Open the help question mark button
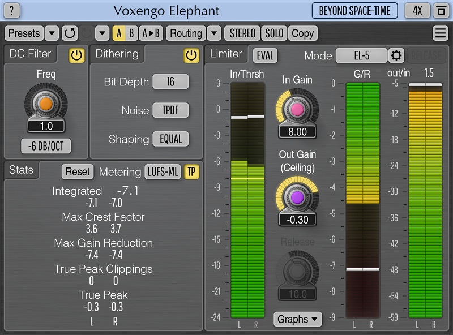This screenshot has width=453, height=335. 11,11
